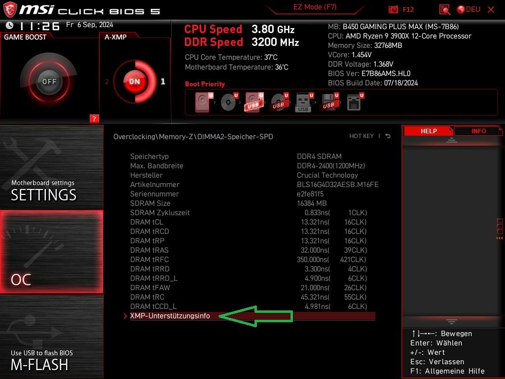Switch to EZ Mode (F7)
Screen dimensions: 505x379
pos(315,7)
